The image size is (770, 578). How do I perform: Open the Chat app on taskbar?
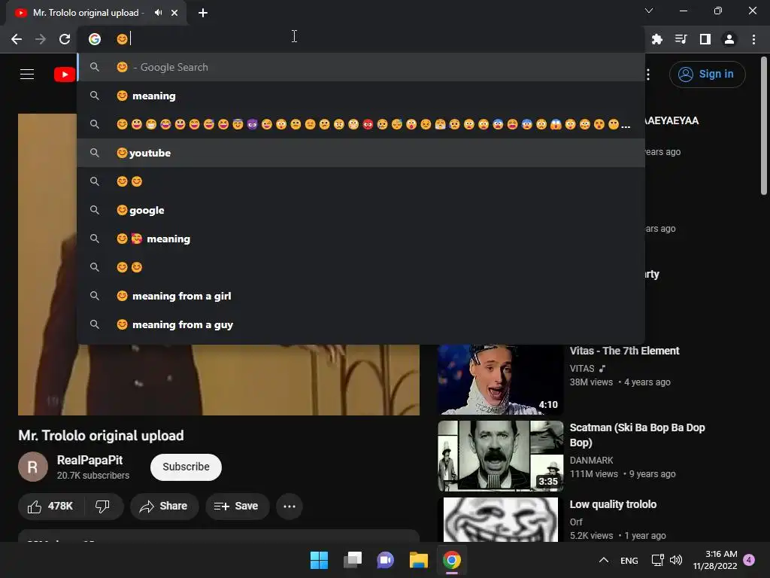click(386, 560)
